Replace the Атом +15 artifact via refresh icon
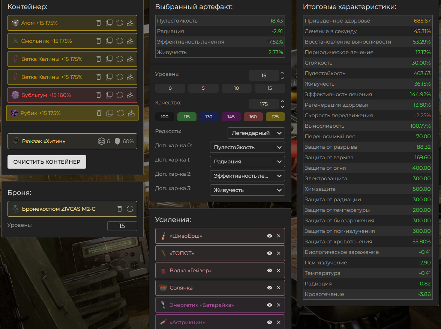The height and width of the screenshot is (329, 441). click(x=120, y=23)
